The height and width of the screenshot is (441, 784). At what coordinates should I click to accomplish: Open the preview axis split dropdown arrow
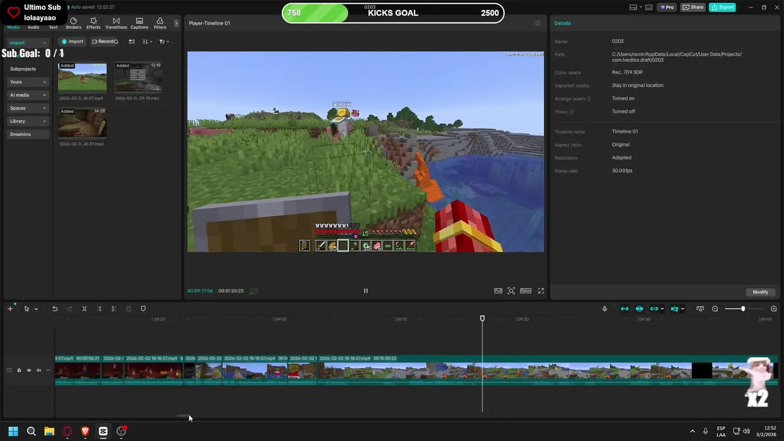[682, 309]
